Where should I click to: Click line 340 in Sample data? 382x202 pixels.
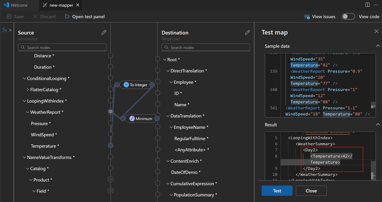coord(273,90)
